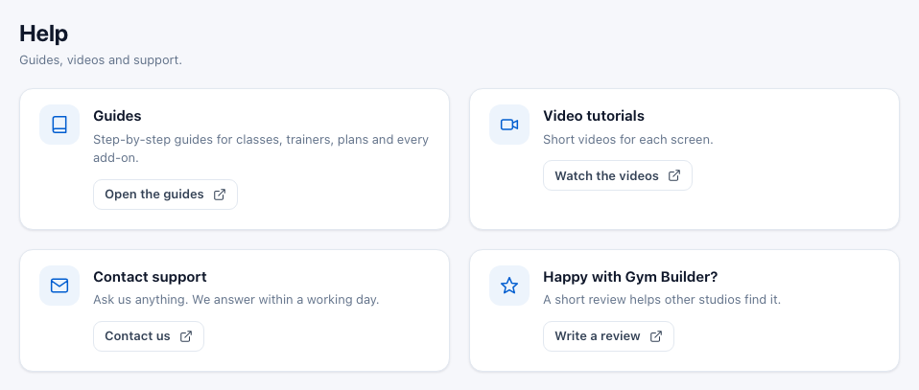Select the Video tutorials heading
The image size is (919, 390).
pos(594,116)
